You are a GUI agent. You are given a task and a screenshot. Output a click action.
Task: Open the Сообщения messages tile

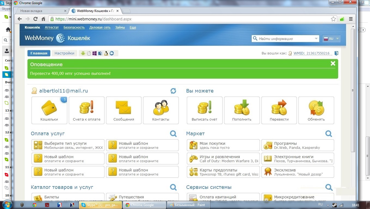(124, 110)
